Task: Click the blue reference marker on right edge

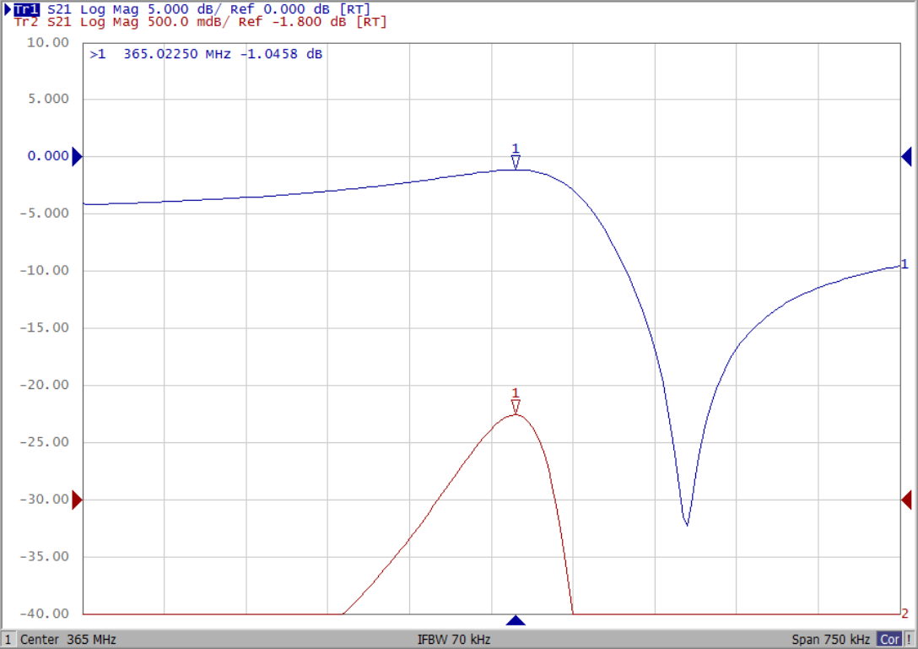Action: pyautogui.click(x=906, y=156)
